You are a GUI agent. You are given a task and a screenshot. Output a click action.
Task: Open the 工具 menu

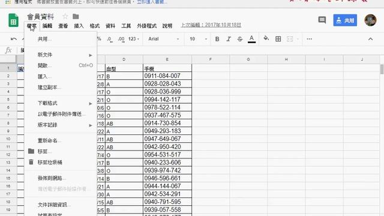coord(126,26)
